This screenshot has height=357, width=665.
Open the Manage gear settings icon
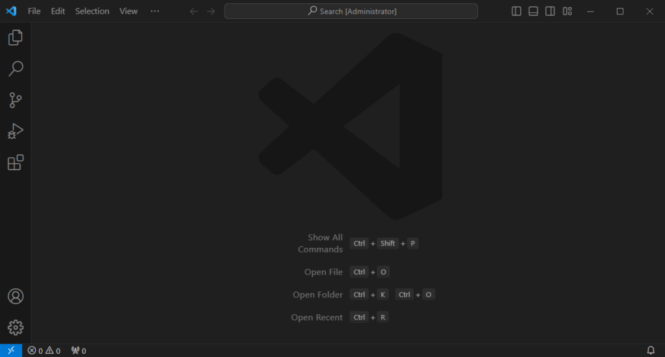pos(16,327)
